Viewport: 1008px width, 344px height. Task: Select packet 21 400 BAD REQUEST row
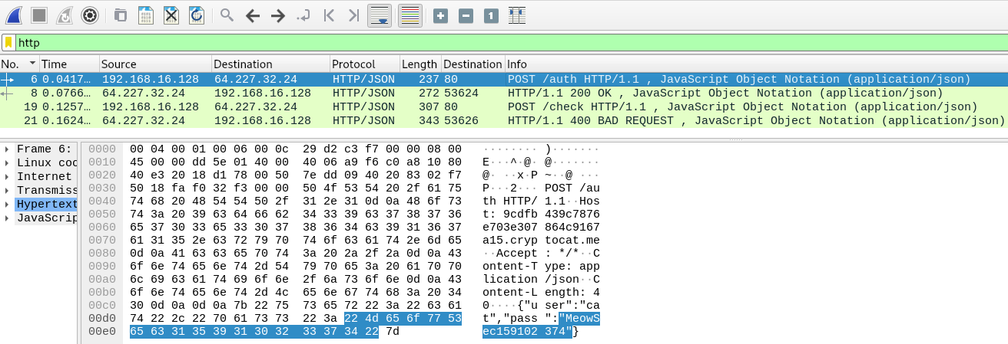504,120
